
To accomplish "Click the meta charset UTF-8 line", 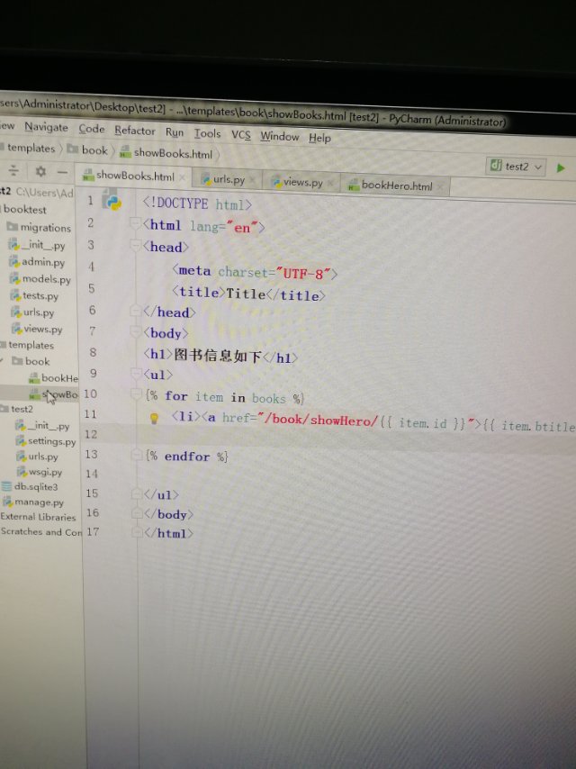I will (255, 272).
